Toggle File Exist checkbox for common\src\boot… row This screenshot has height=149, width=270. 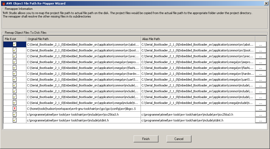tap(15, 50)
